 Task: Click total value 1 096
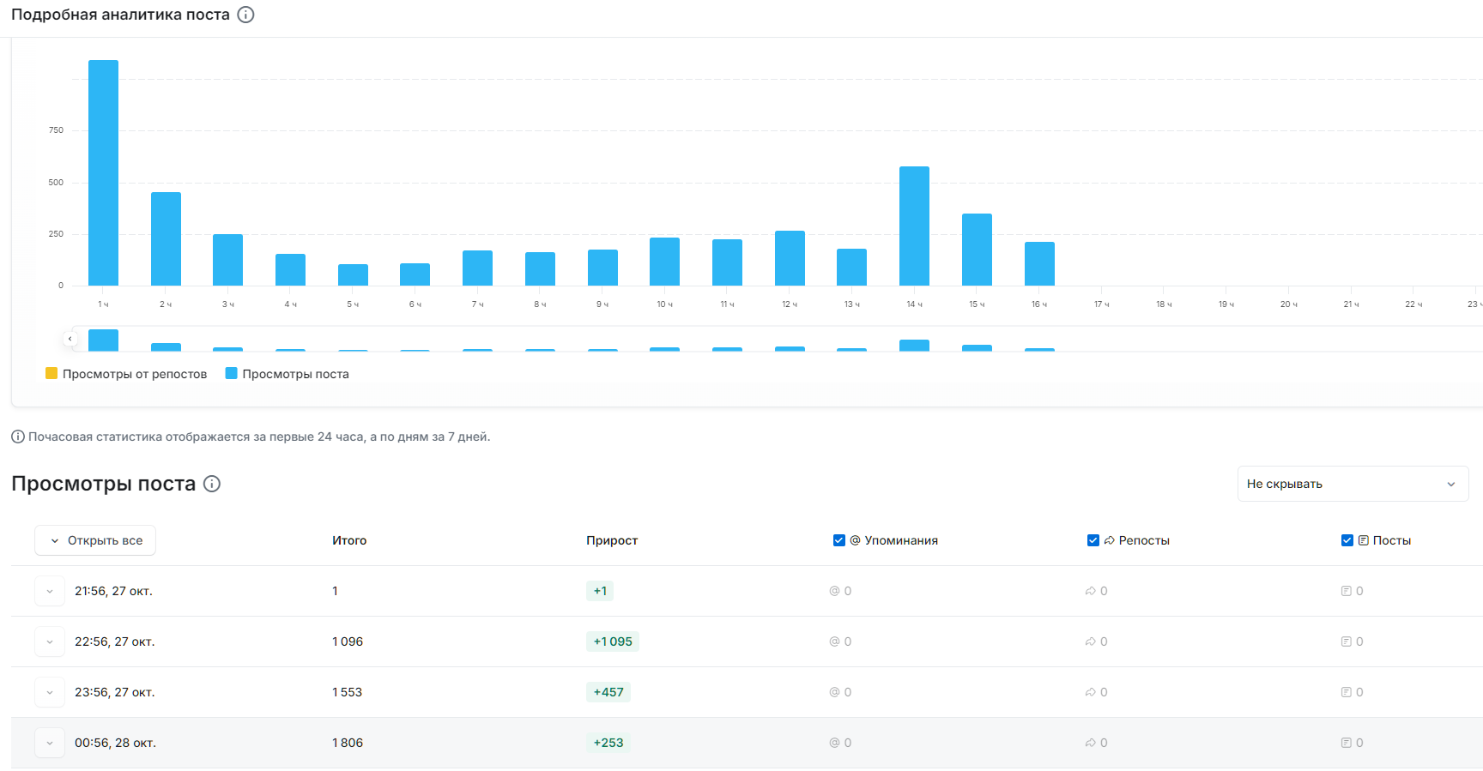pos(348,641)
